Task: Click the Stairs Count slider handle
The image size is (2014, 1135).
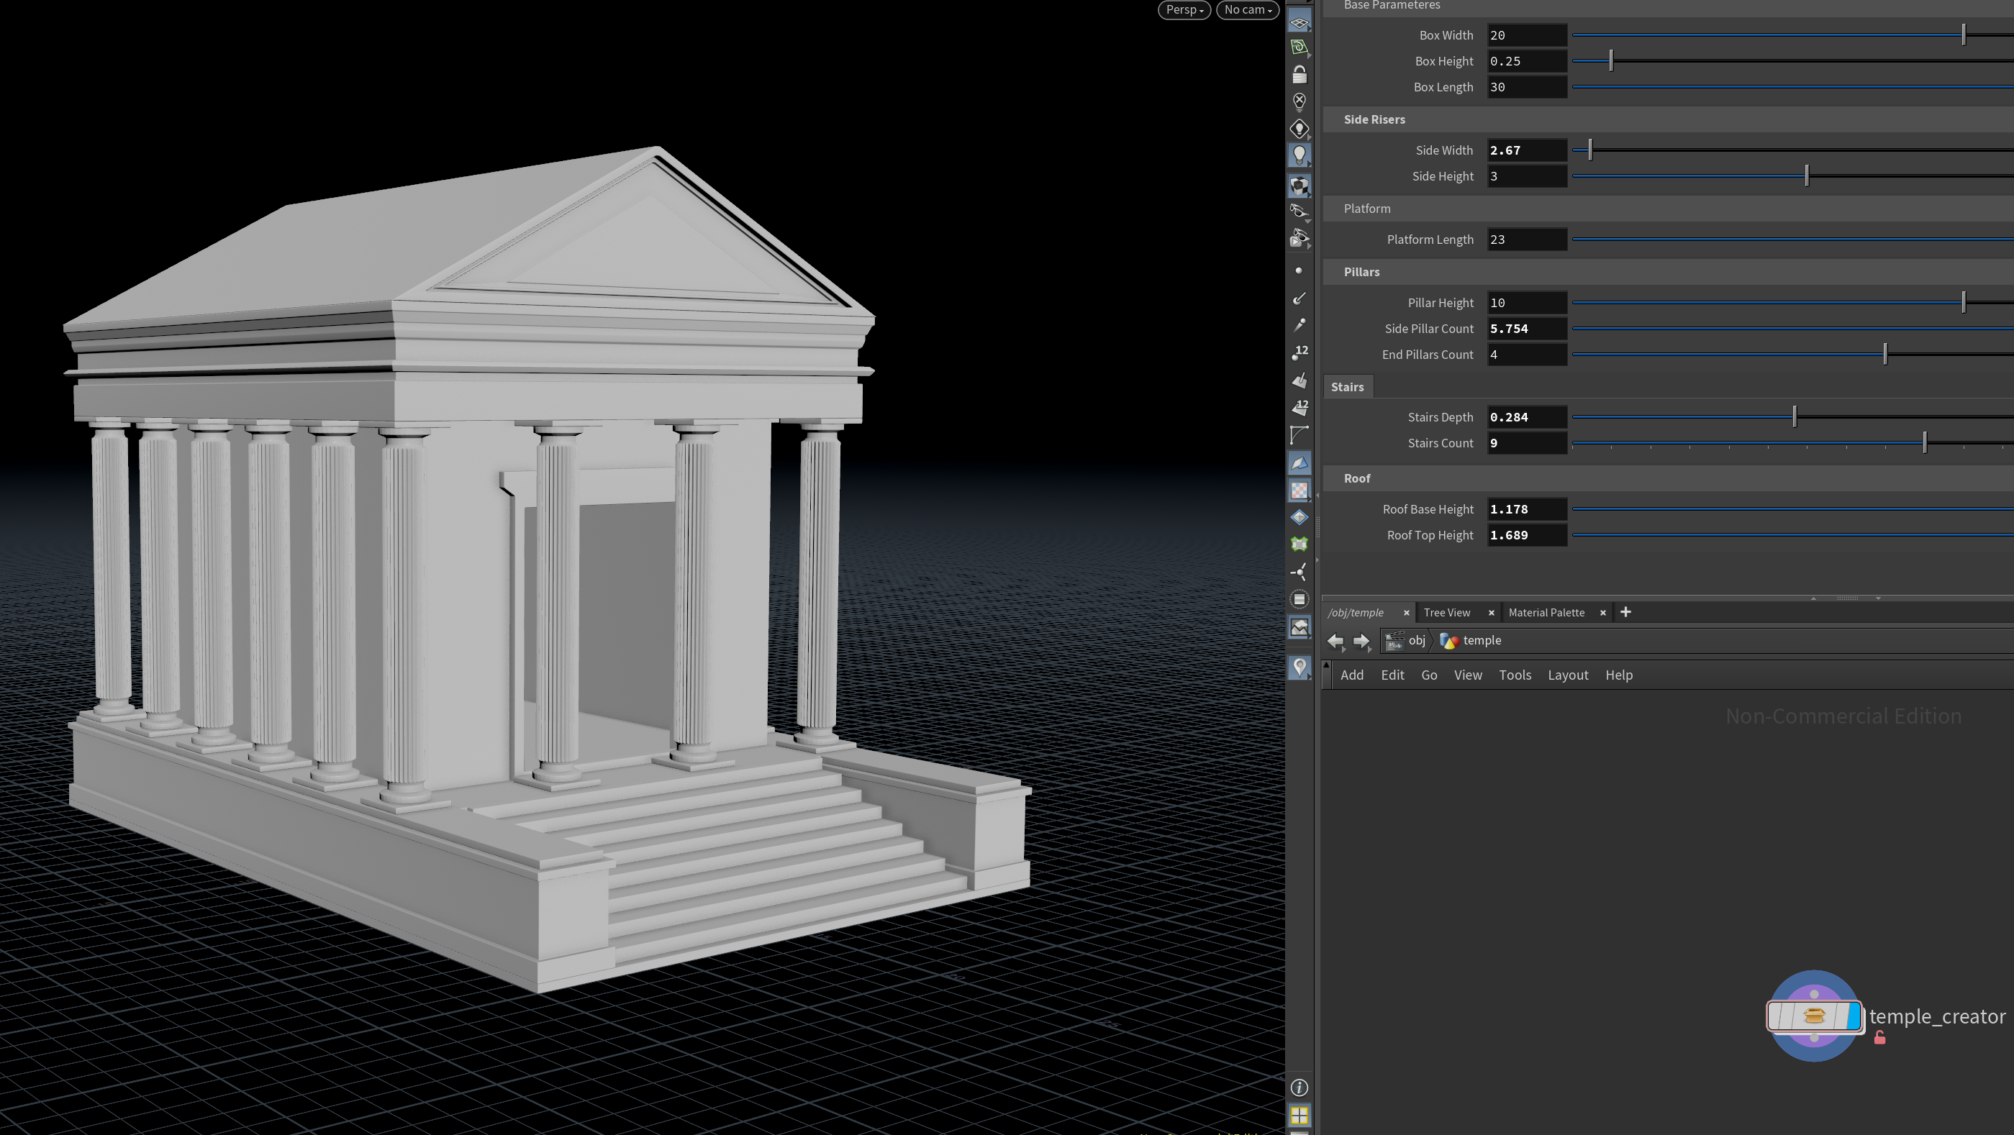Action: point(1924,443)
